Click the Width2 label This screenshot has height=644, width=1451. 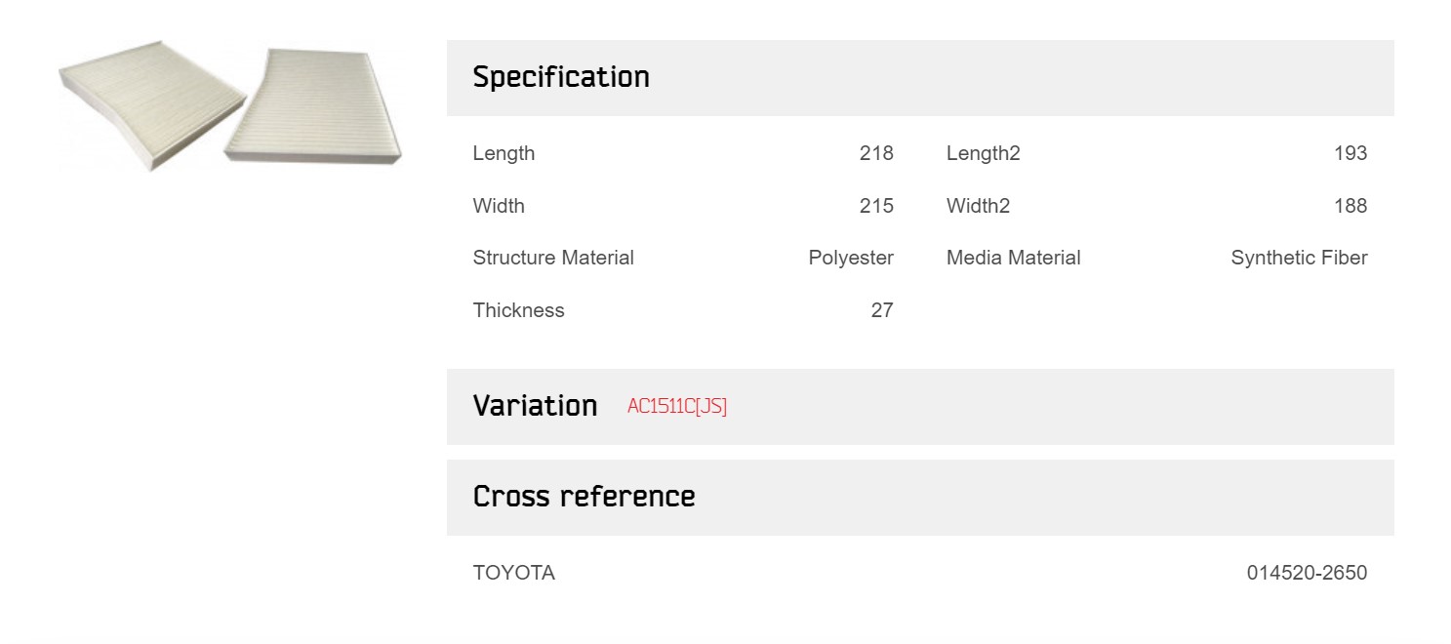point(978,206)
